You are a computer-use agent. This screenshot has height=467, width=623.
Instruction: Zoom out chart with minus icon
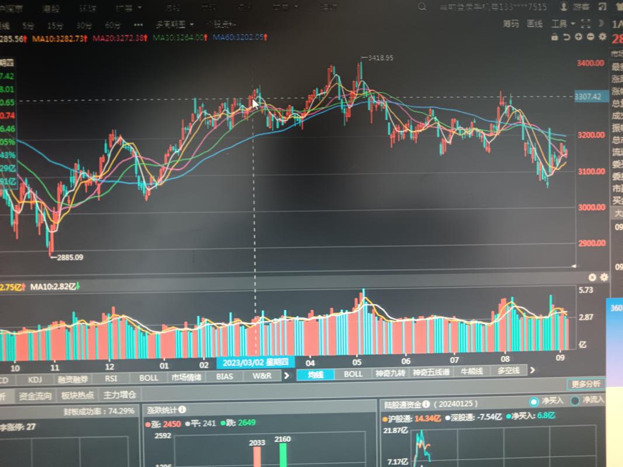590,37
